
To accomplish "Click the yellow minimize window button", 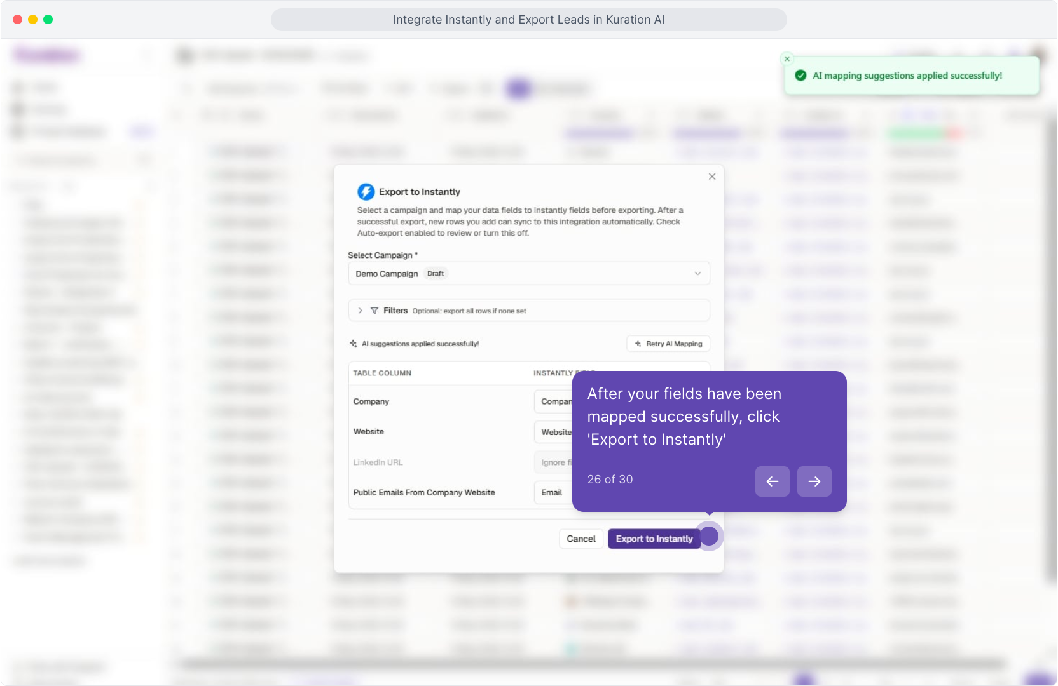I will (x=32, y=19).
